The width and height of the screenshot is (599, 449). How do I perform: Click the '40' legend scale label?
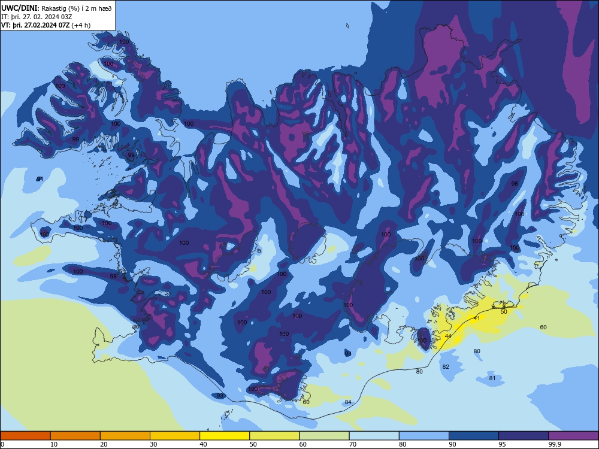(204, 444)
